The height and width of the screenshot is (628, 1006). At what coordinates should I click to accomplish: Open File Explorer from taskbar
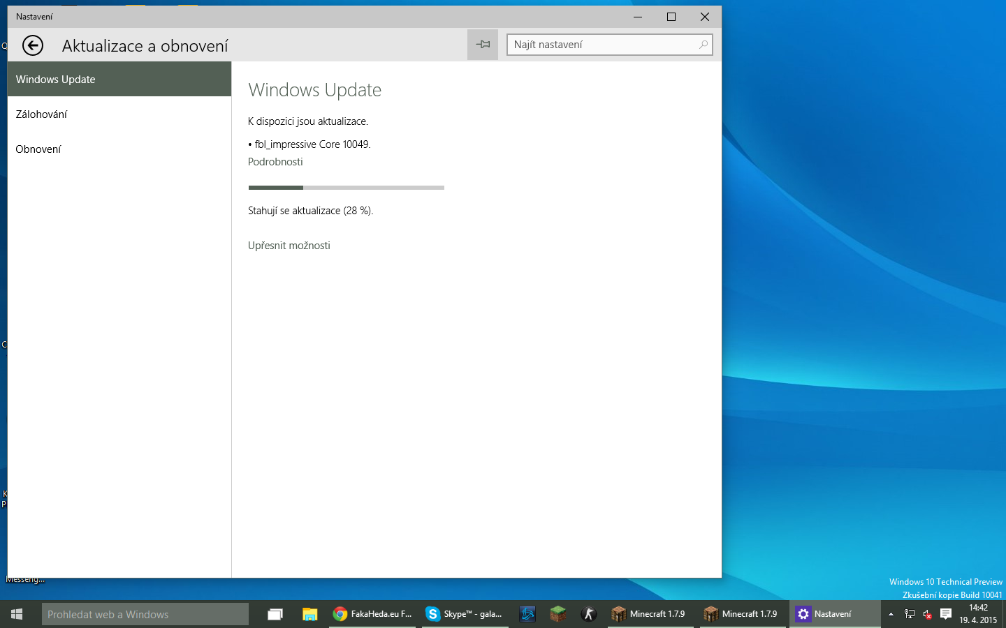309,614
